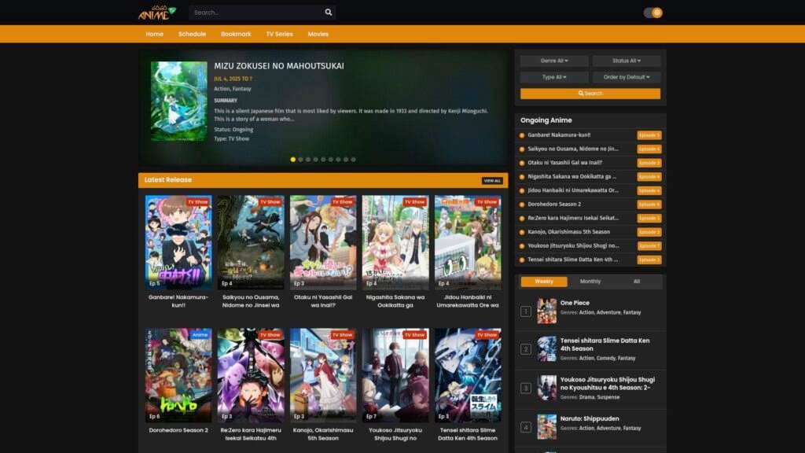This screenshot has height=453, width=805.
Task: Click the rank 1 number box for One Piece
Action: click(x=526, y=311)
